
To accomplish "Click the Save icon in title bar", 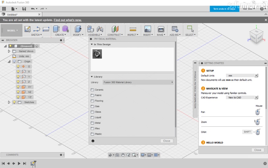I will tap(24, 9).
